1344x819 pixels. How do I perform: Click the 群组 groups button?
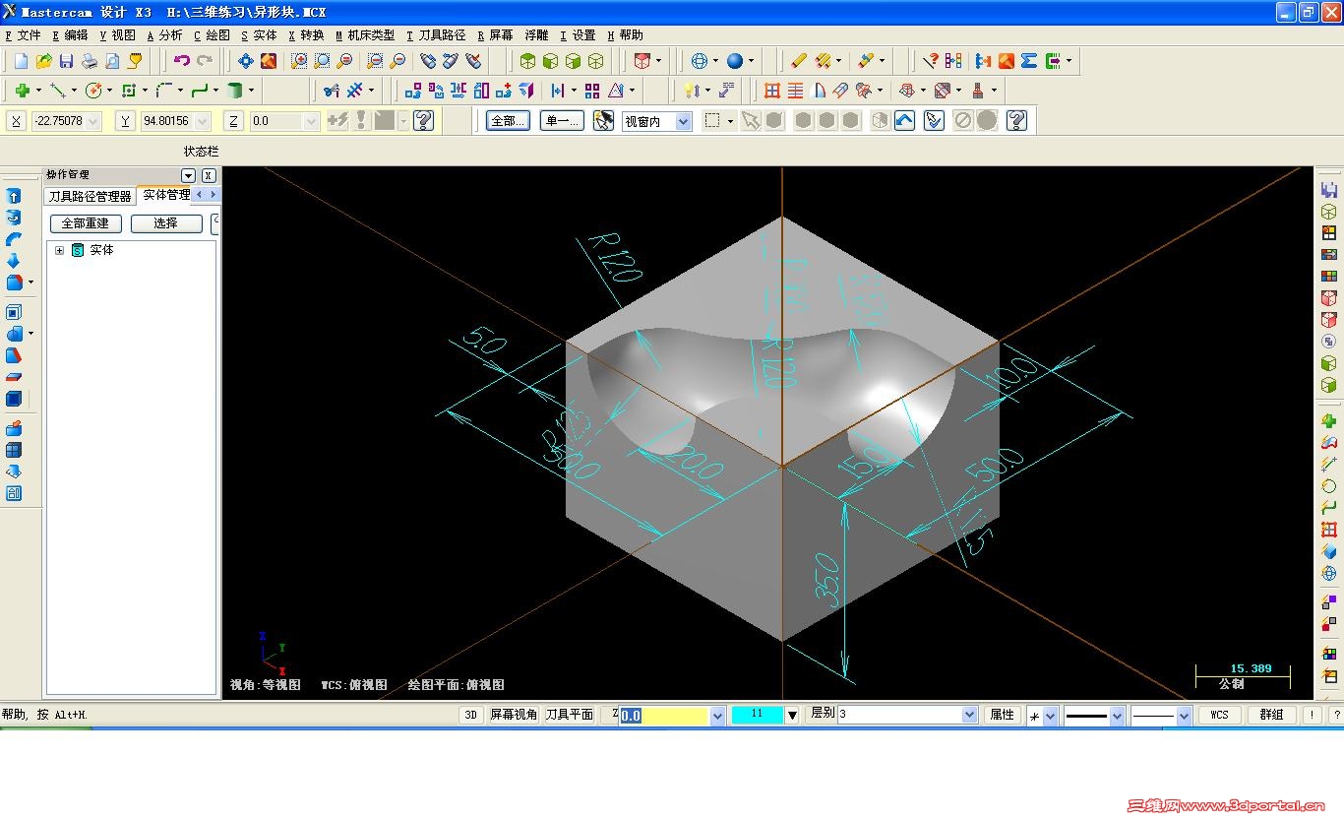point(1271,715)
